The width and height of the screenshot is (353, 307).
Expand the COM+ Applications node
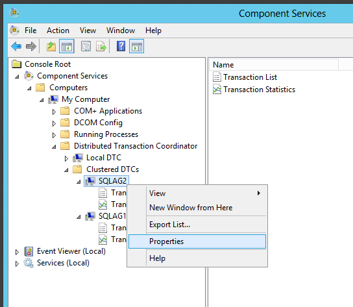point(54,112)
